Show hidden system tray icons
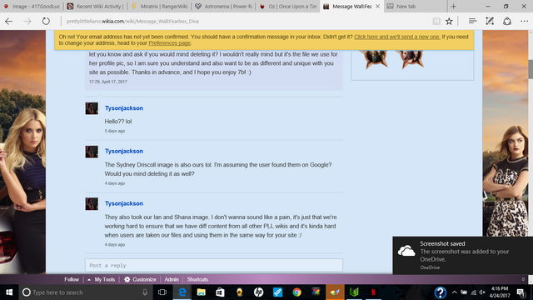Image resolution: width=533 pixels, height=300 pixels. coord(454,292)
